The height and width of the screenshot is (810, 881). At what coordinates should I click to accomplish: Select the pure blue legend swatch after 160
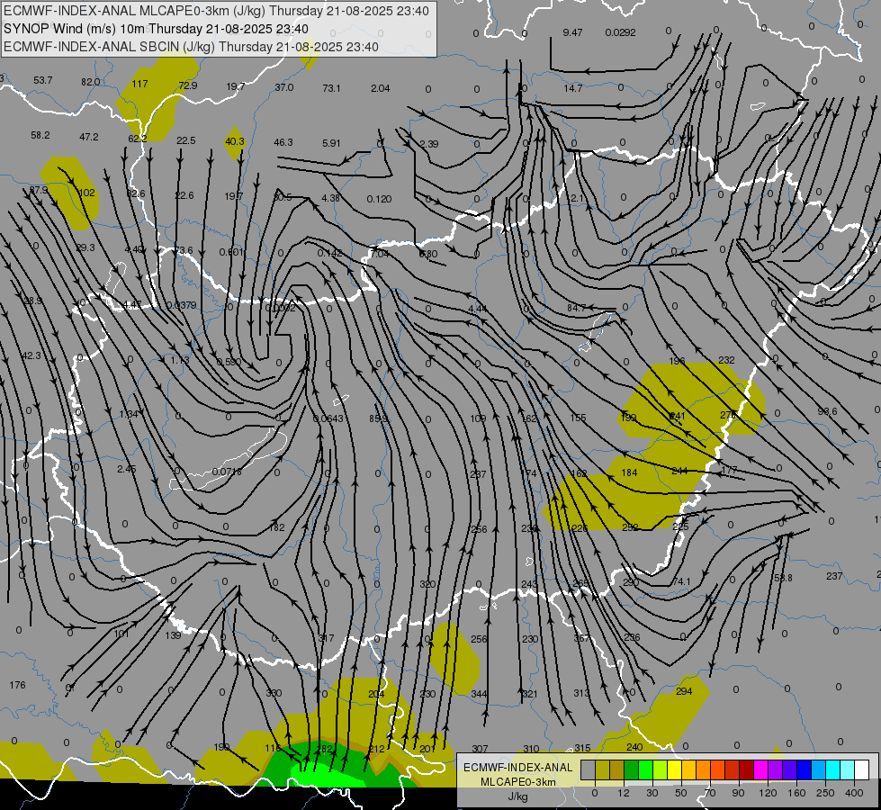tap(805, 770)
